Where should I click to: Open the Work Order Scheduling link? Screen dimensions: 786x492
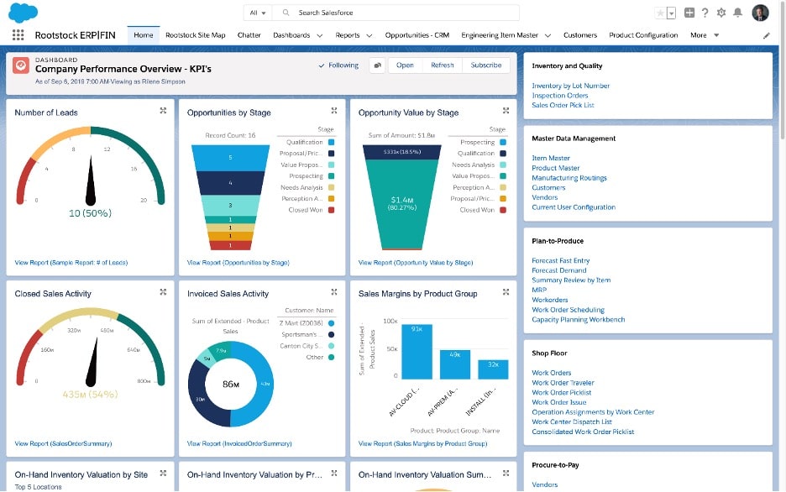click(568, 310)
